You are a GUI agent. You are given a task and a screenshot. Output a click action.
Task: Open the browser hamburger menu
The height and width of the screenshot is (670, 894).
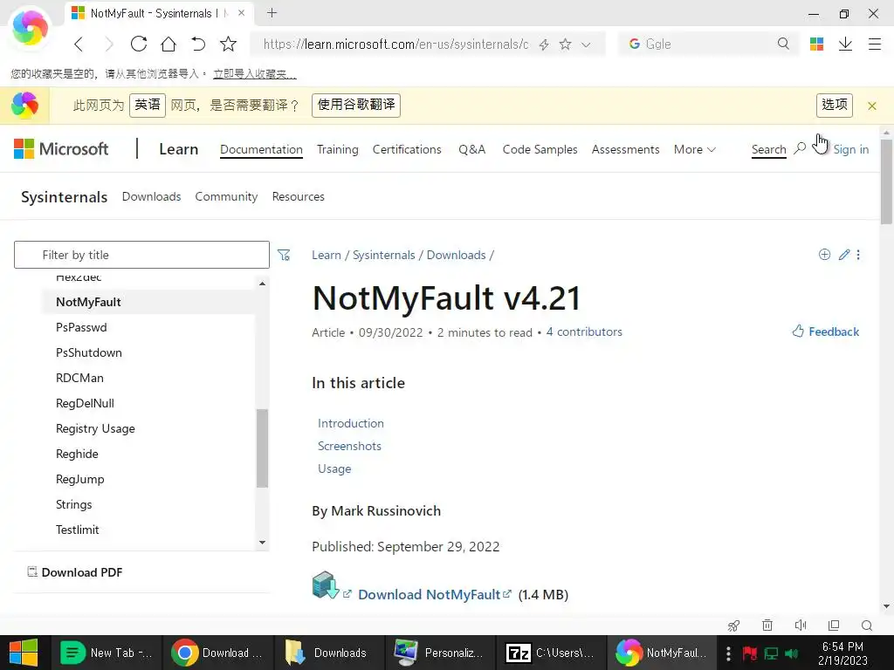click(x=875, y=44)
